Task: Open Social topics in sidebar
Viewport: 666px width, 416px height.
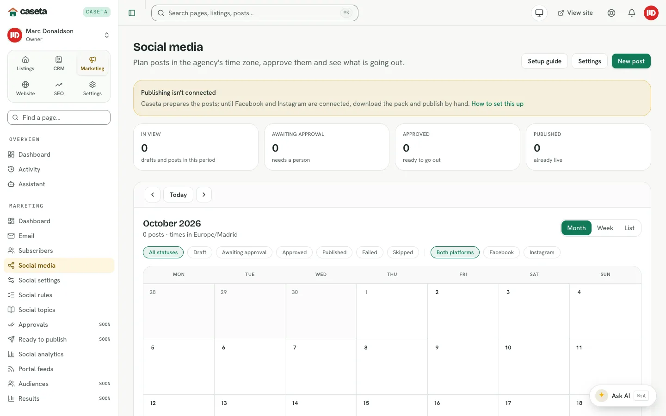Action: pyautogui.click(x=59, y=310)
